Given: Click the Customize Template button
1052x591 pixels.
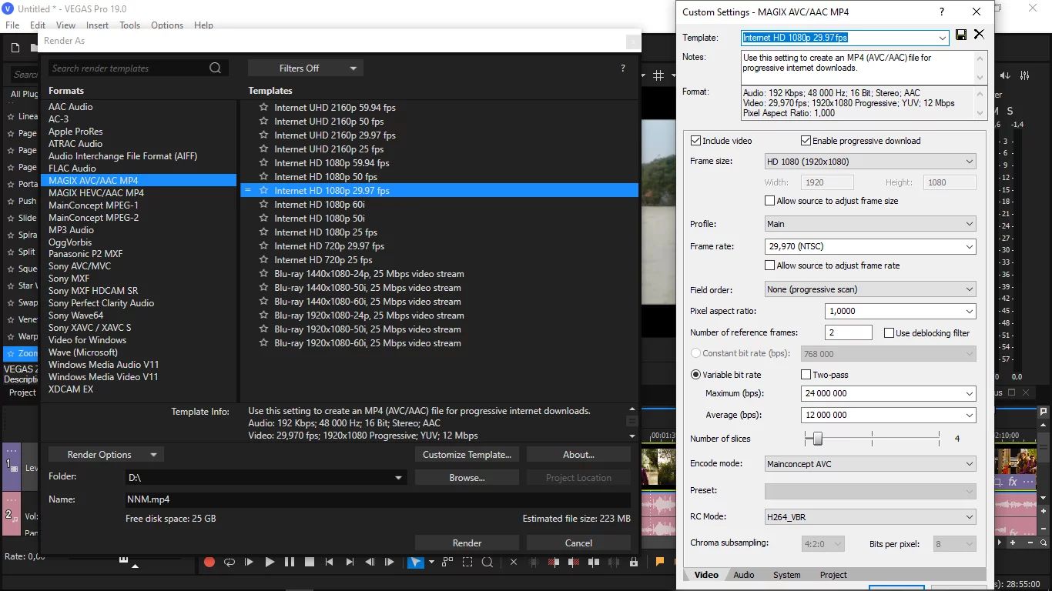Looking at the screenshot, I should (x=467, y=455).
